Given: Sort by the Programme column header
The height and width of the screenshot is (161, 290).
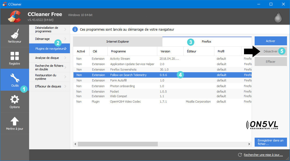Looking at the screenshot, I should point(132,51).
